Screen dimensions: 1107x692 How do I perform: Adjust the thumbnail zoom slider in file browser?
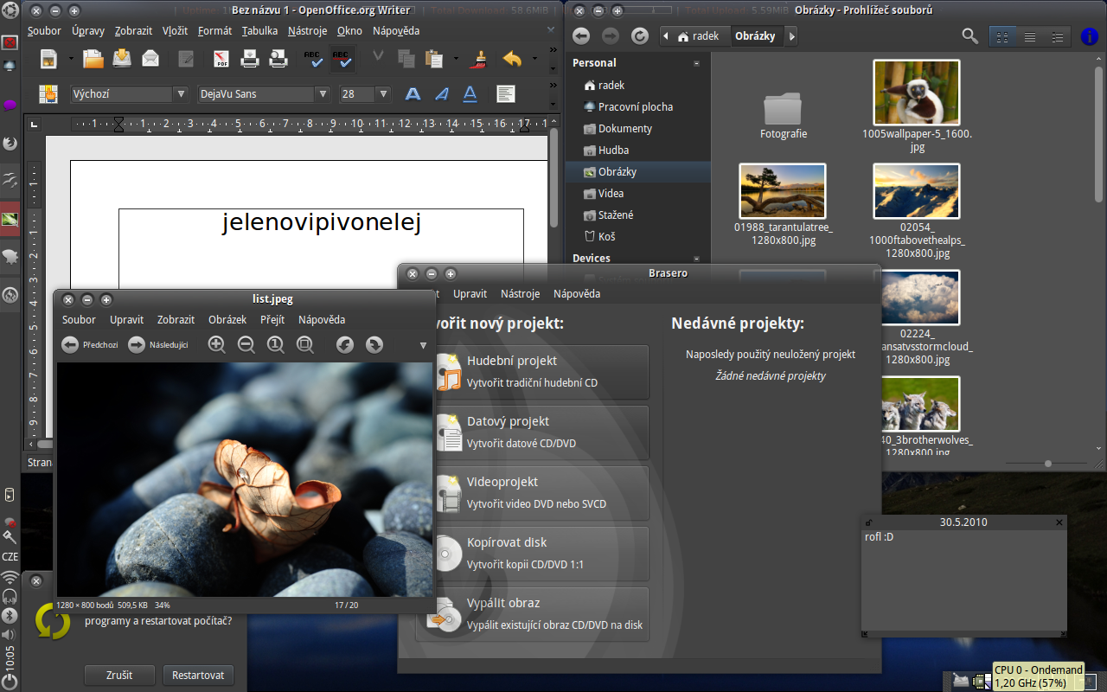(x=1048, y=464)
